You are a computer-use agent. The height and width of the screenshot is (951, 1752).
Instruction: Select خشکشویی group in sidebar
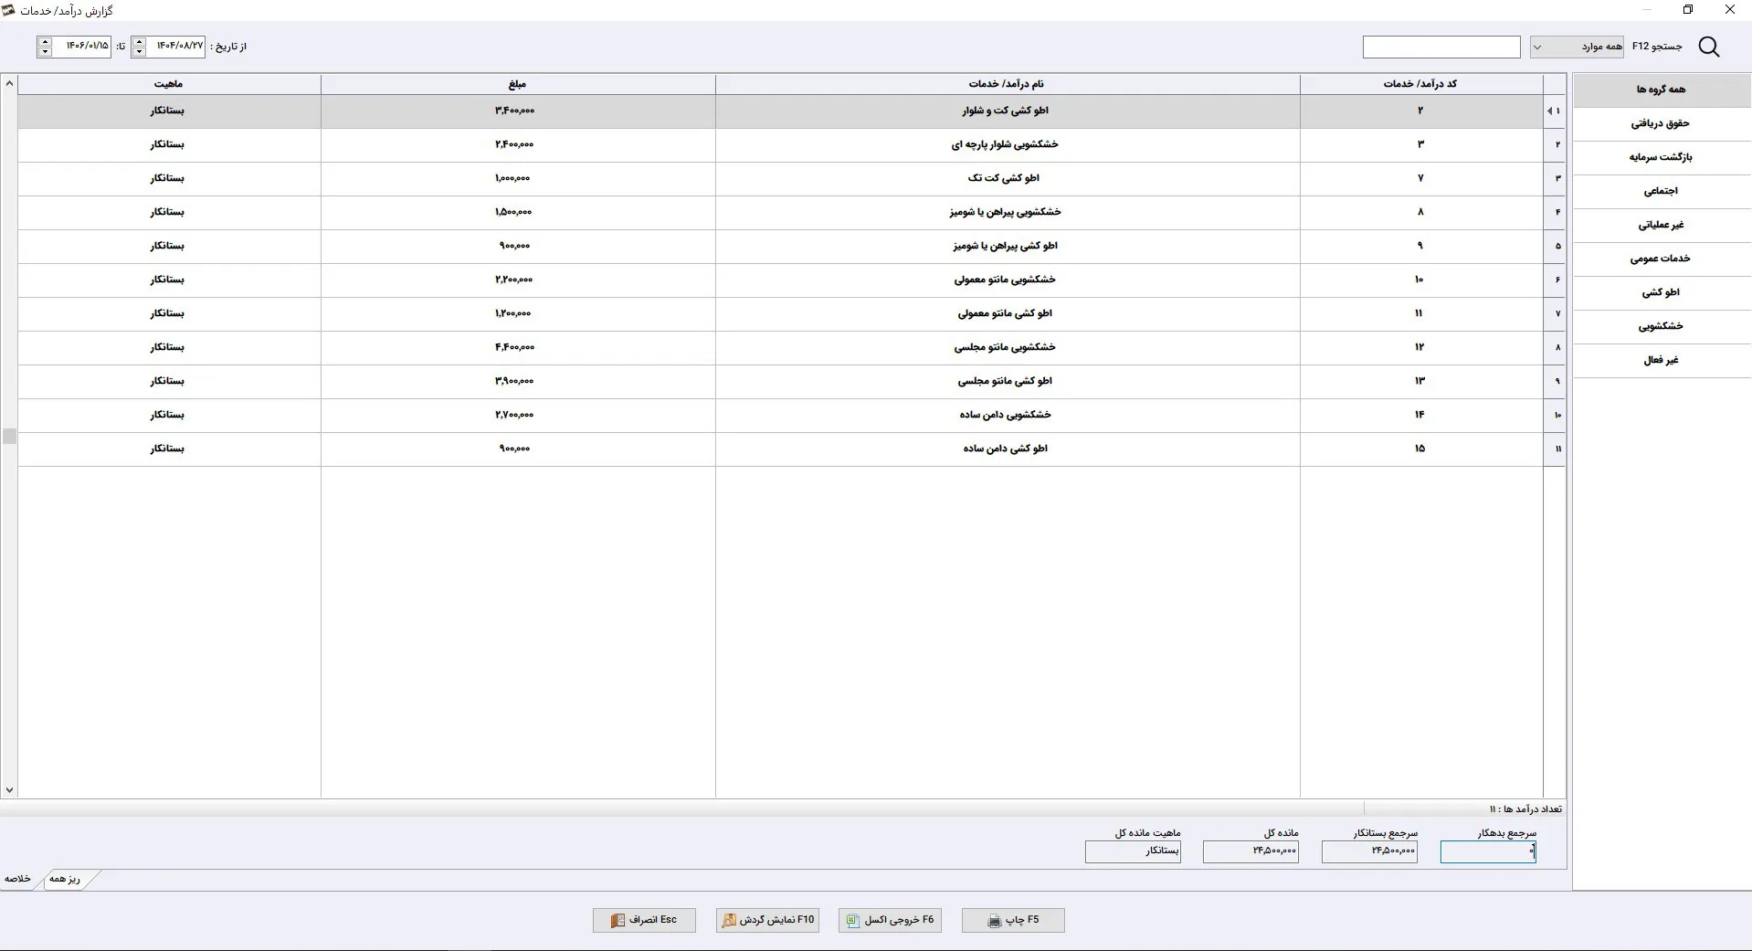click(1662, 326)
